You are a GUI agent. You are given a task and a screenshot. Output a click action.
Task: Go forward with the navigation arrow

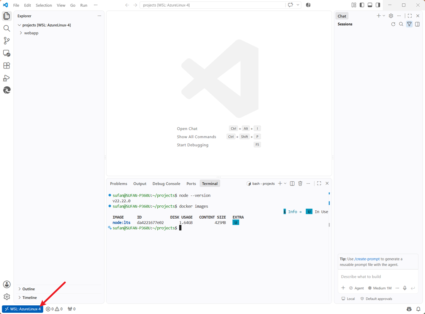135,5
